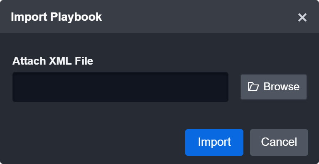Click the word XML in the field label
The image size is (319, 164).
point(60,61)
